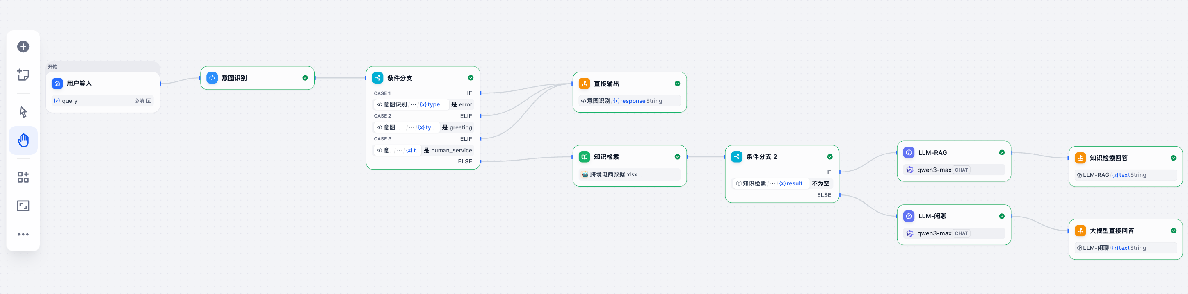Click the 知识检索 node title
The width and height of the screenshot is (1188, 294).
coord(606,157)
